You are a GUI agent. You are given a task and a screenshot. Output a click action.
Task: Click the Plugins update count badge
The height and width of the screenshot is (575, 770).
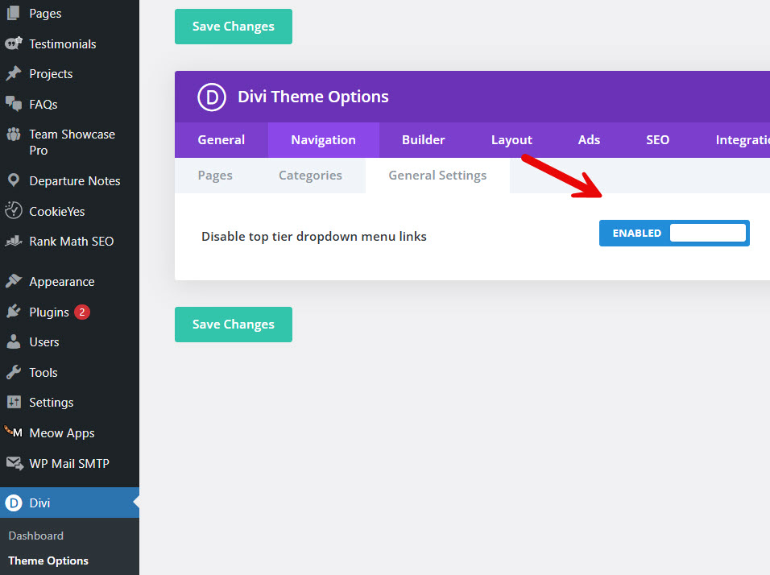point(82,312)
